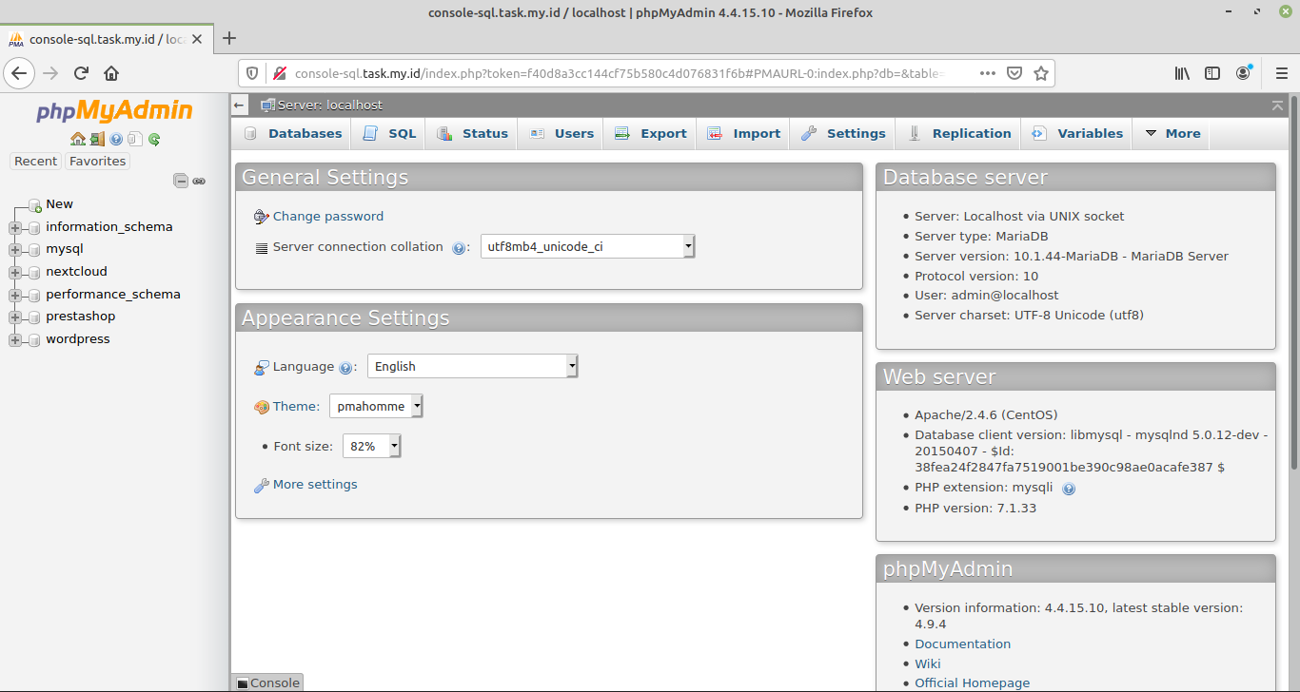Click the More settings link
1300x692 pixels.
[x=315, y=485]
